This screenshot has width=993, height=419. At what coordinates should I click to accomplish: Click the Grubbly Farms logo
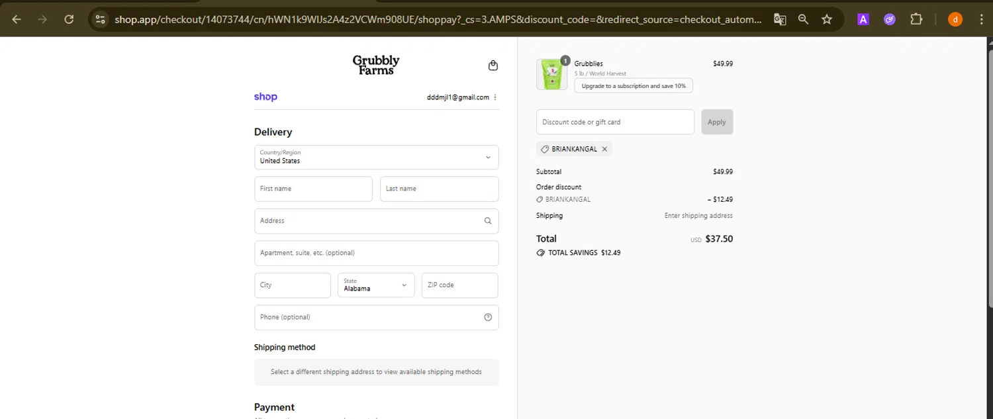coord(376,65)
